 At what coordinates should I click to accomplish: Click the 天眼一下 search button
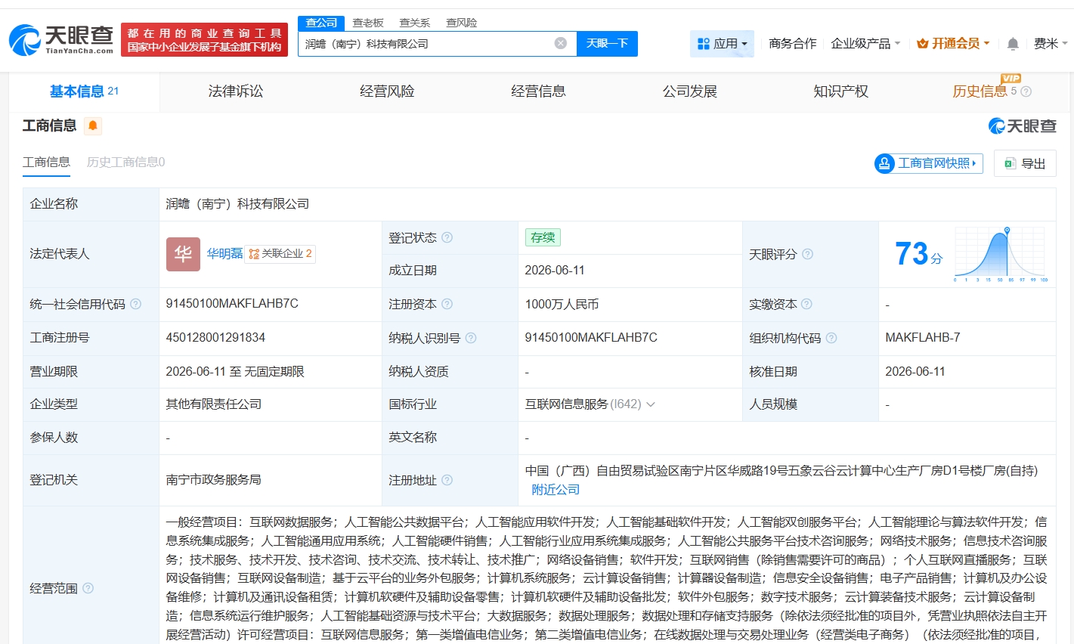607,44
